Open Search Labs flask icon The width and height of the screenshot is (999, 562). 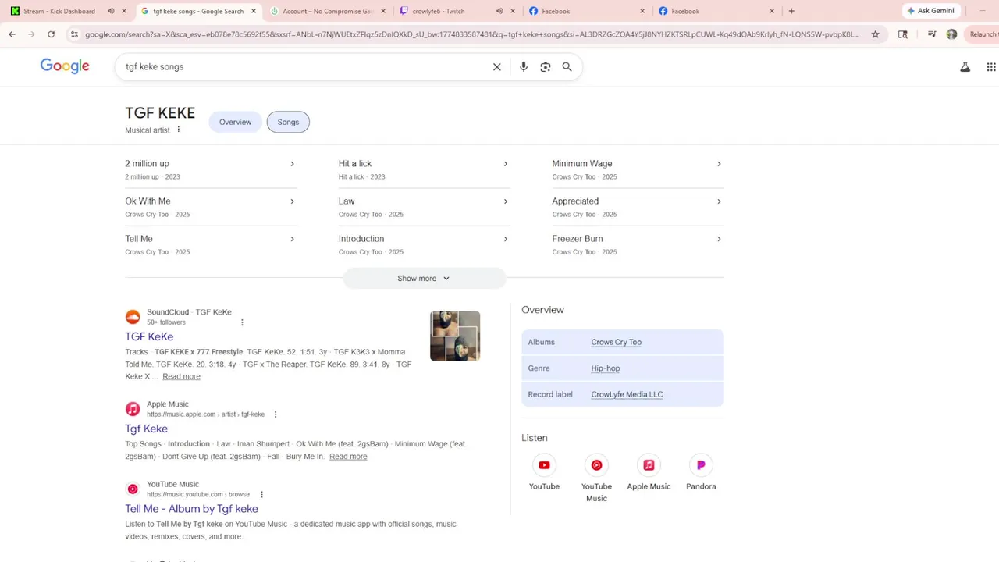[965, 67]
